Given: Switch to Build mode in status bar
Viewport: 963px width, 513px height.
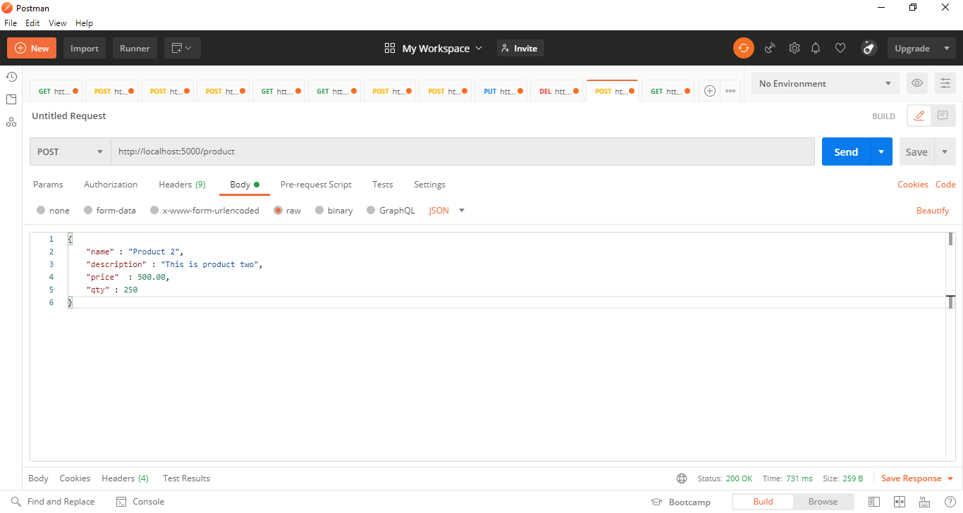Looking at the screenshot, I should pyautogui.click(x=763, y=502).
